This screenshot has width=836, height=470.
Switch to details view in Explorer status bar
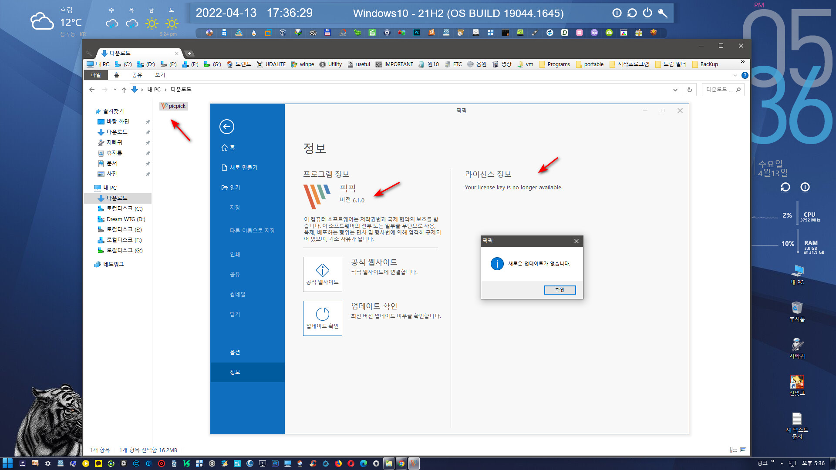[x=734, y=450]
